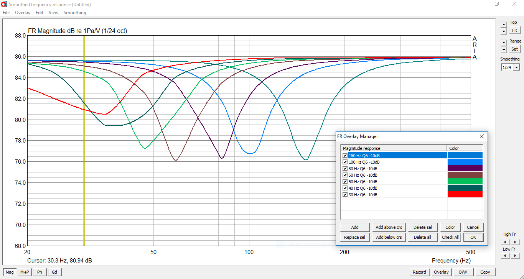Open the Smoothing menu in menu bar
Viewport: 524px width, 279px height.
(x=75, y=13)
